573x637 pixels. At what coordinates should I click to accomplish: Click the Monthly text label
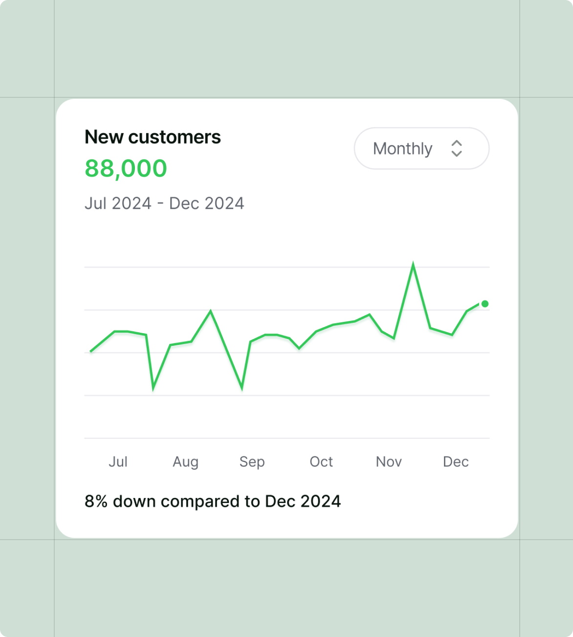pyautogui.click(x=402, y=149)
